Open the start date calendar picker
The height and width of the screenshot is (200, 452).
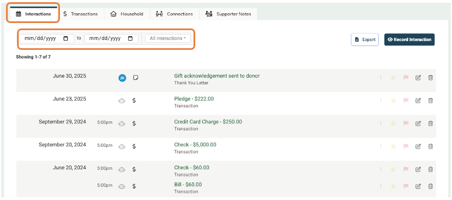tap(66, 38)
